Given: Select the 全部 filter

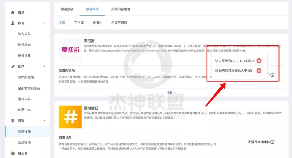Looking at the screenshot, I should [62, 22].
